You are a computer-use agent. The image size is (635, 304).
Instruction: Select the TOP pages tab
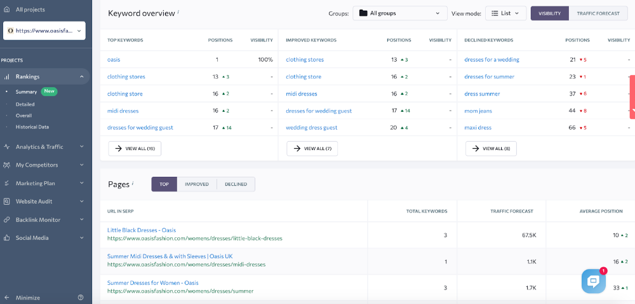164,184
